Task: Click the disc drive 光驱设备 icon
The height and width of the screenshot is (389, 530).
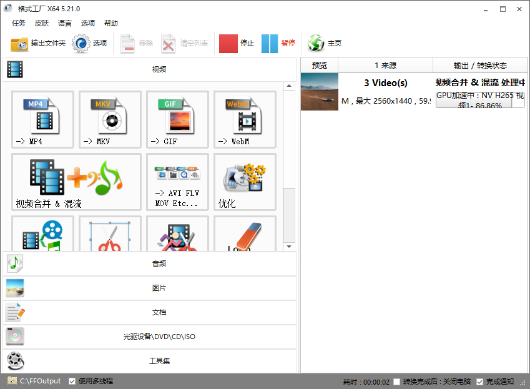Action: click(15, 337)
